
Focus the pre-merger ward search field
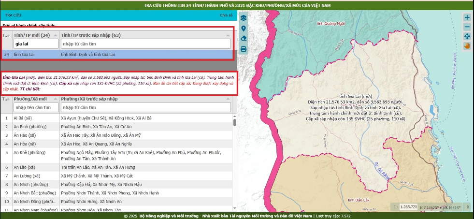[146, 107]
